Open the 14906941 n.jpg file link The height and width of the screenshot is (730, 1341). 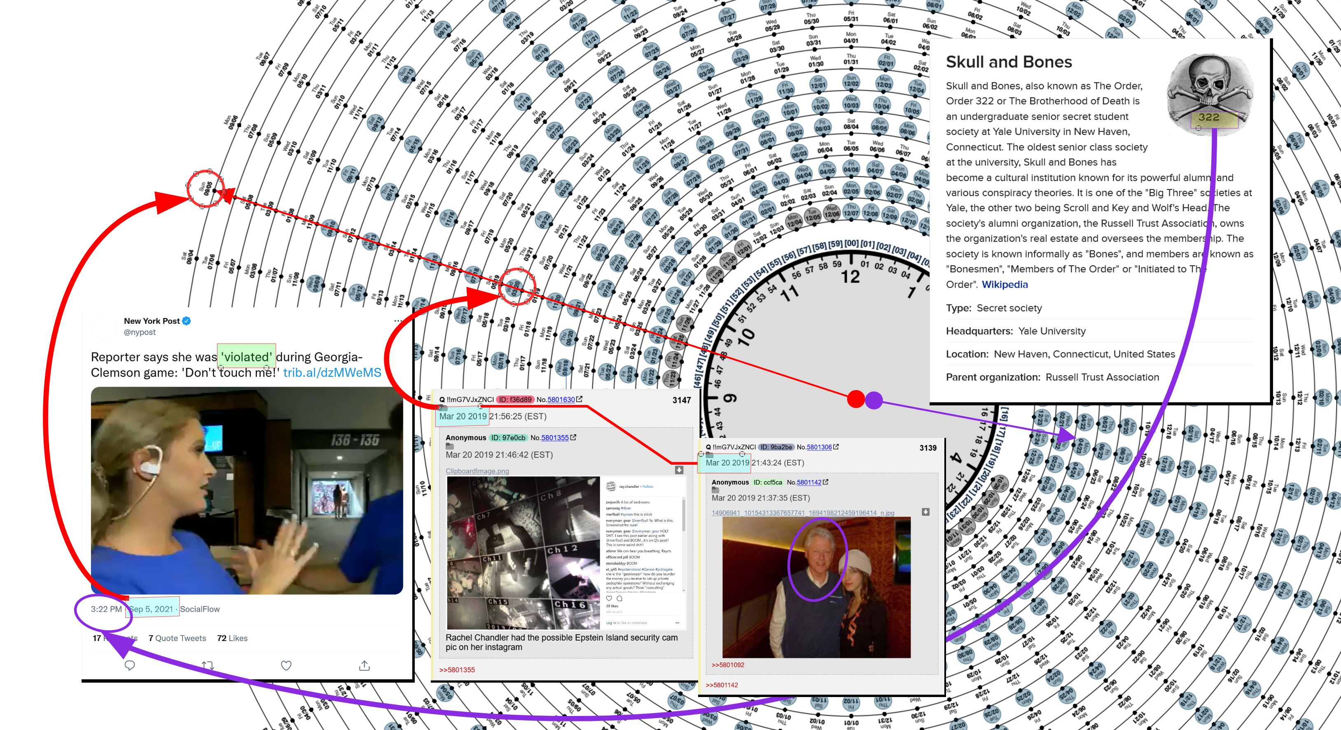click(803, 513)
